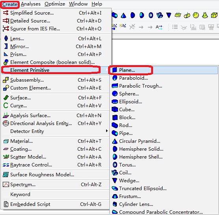Click the Cube icon in the submenu

(115, 109)
